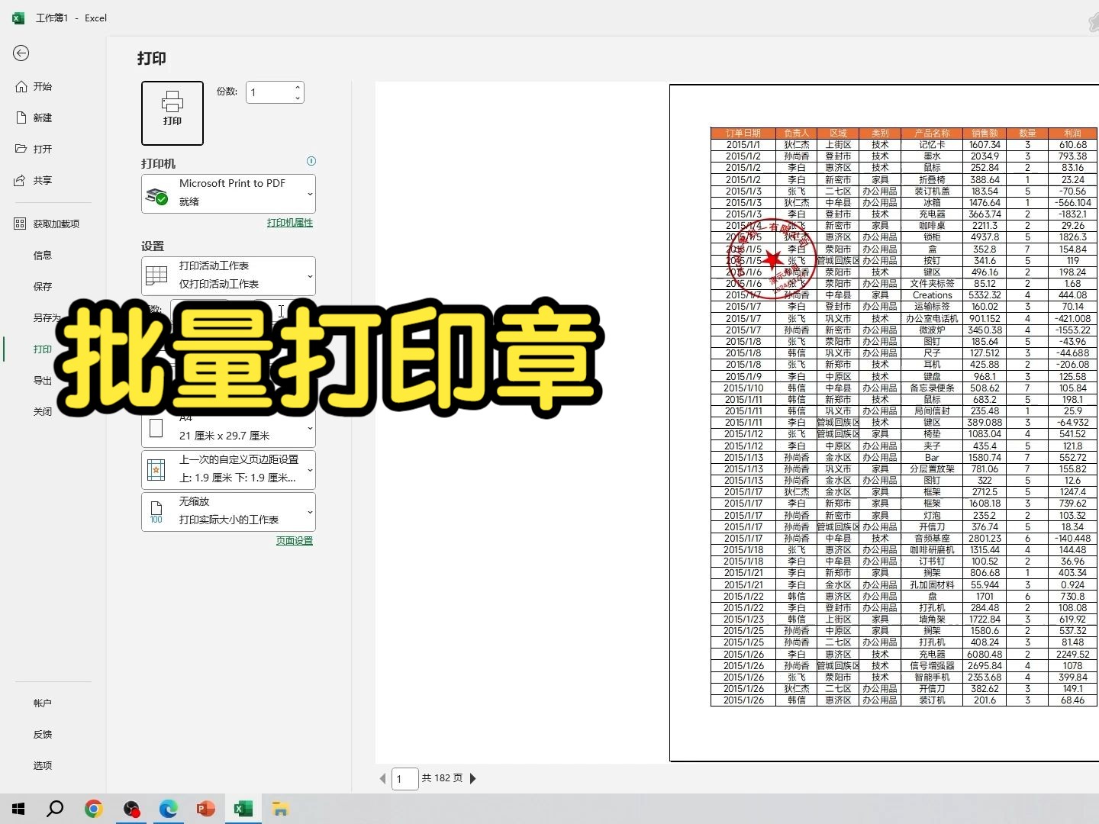
Task: Click the 页面设置 page setup link
Action: 295,541
